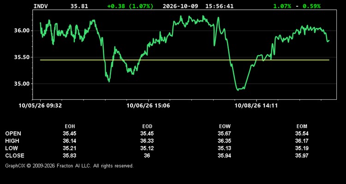
Task: Click the EOW high value 36.35
Action: tap(224, 141)
